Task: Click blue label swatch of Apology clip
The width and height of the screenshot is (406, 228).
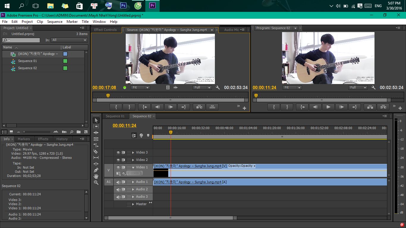Action: pyautogui.click(x=65, y=54)
